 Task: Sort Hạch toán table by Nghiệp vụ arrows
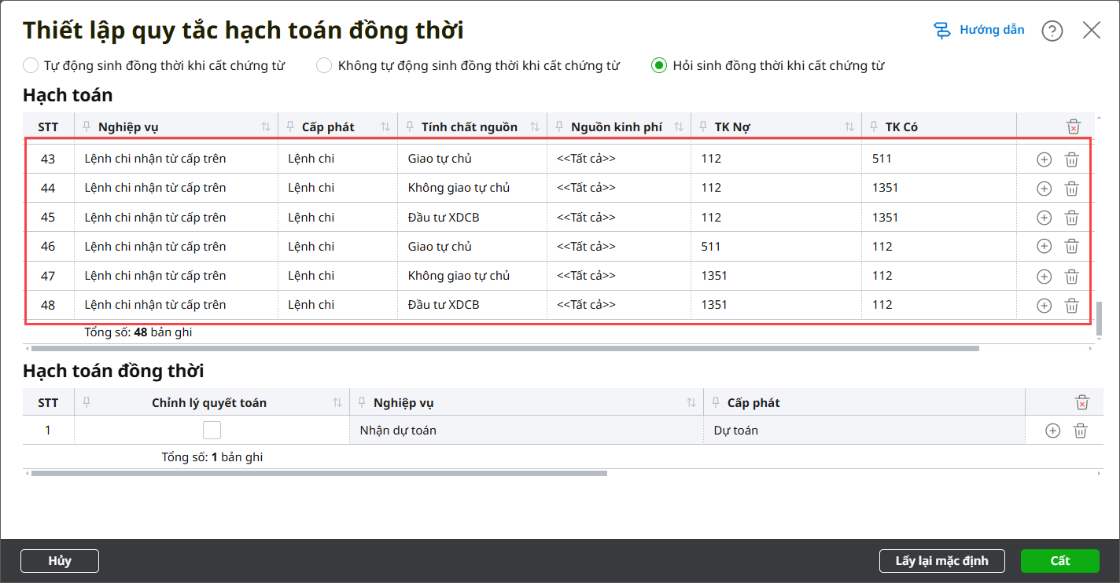[x=266, y=126]
